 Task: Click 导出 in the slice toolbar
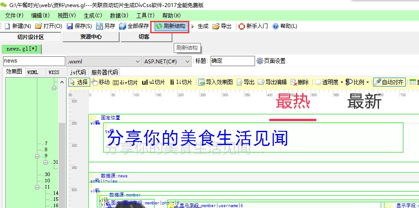[246, 82]
